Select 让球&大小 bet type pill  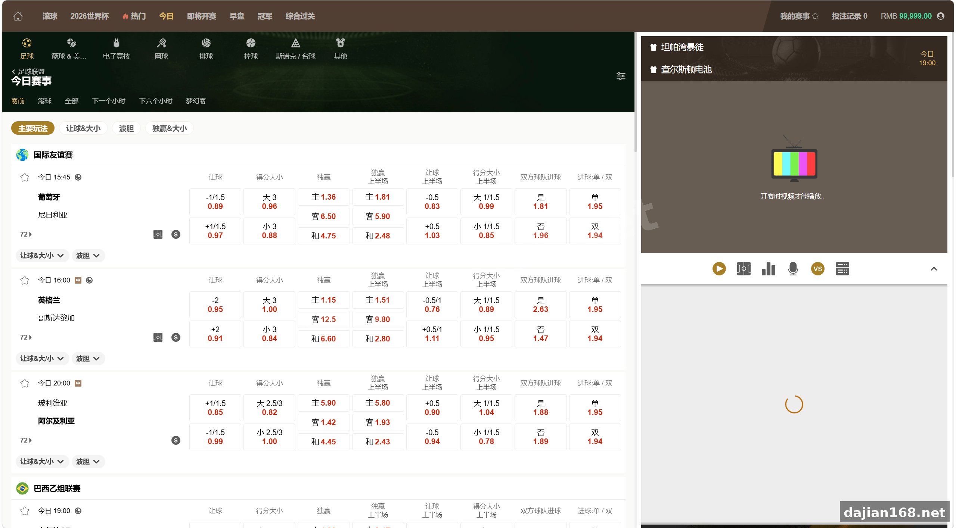(83, 128)
